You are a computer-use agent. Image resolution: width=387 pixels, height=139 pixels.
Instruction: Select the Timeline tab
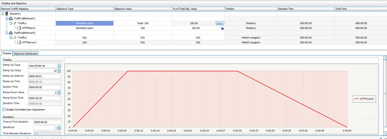(7, 54)
